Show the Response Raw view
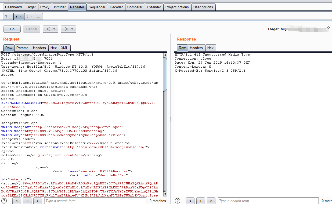Image resolution: width=332 pixels, height=204 pixels. (x=182, y=48)
